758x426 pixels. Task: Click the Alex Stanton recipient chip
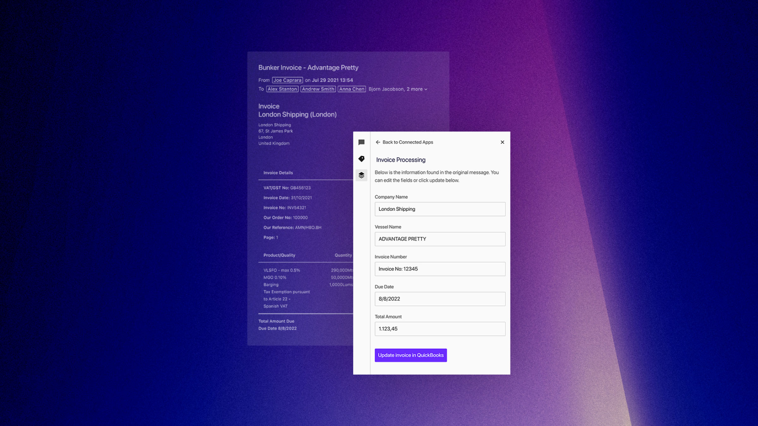pyautogui.click(x=282, y=89)
